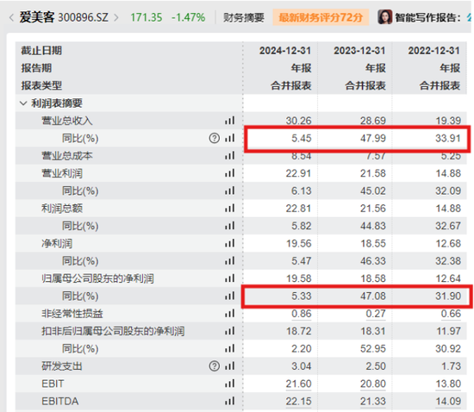Screen dimensions: 474x412
Task: Open chart icon for EBITDA row
Action: pos(229,401)
